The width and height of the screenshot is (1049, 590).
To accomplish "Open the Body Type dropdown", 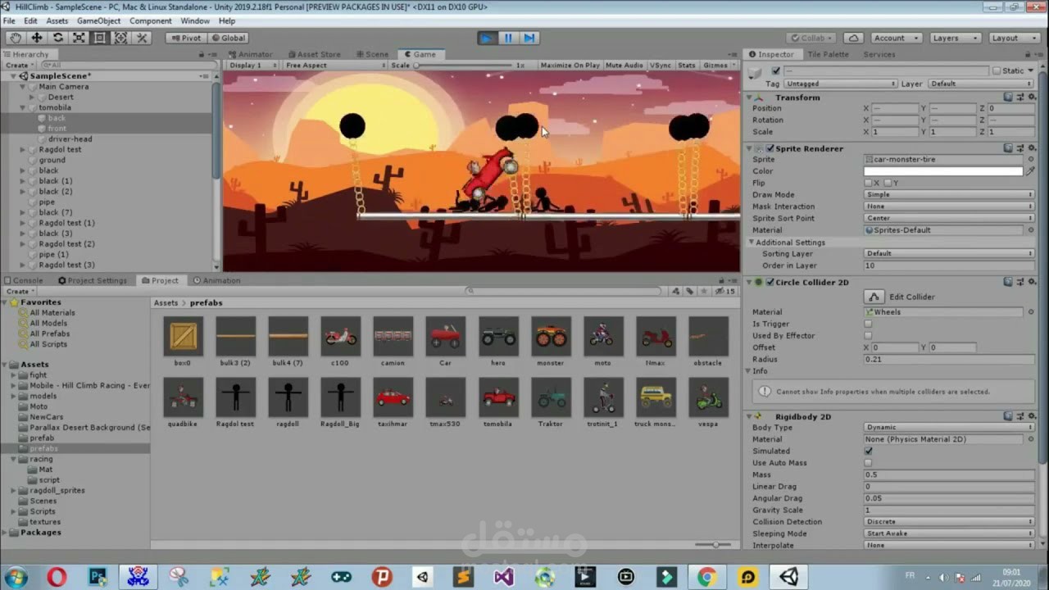I will 950,427.
